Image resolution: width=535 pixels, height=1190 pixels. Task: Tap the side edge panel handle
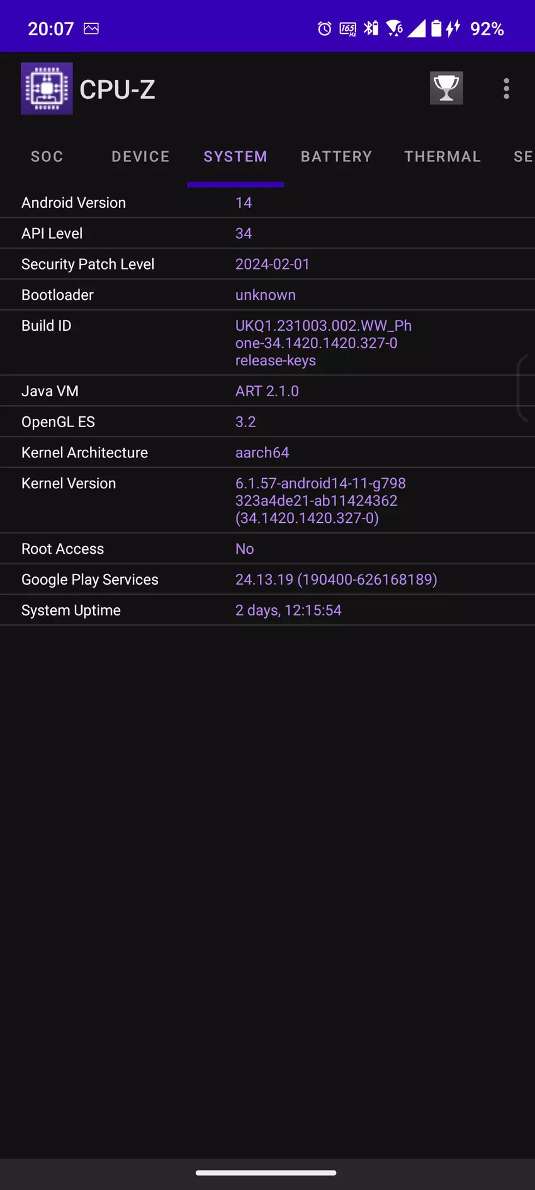point(524,387)
